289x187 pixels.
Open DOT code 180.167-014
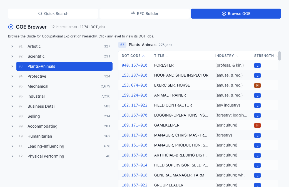point(134,165)
